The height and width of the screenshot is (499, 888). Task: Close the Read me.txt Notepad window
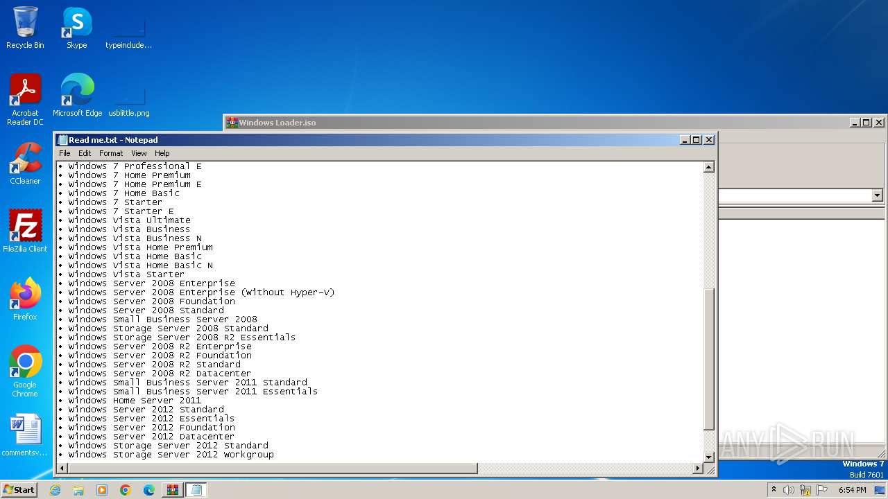point(709,140)
